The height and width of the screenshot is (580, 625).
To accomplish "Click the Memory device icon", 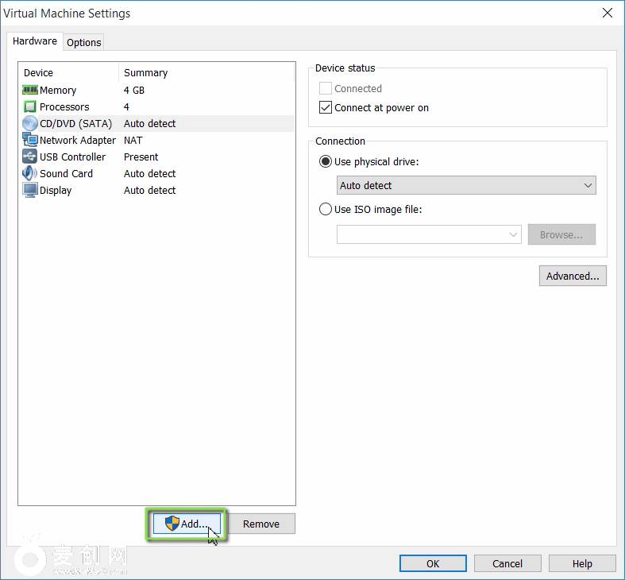I will (x=30, y=91).
